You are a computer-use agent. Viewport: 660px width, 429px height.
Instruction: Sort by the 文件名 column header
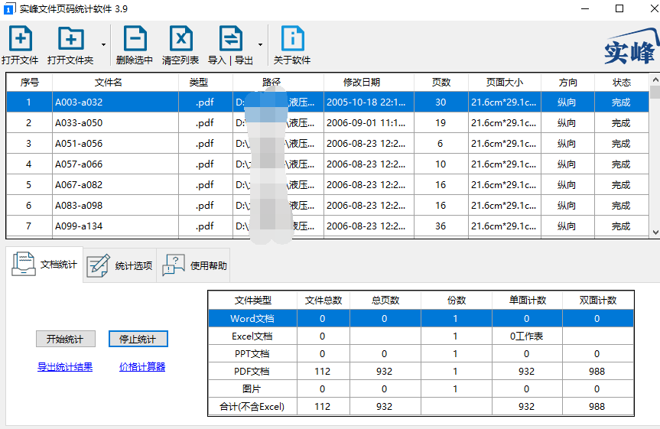[115, 82]
